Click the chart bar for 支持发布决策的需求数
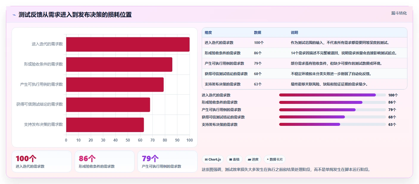The image size is (419, 184). coord(105,125)
